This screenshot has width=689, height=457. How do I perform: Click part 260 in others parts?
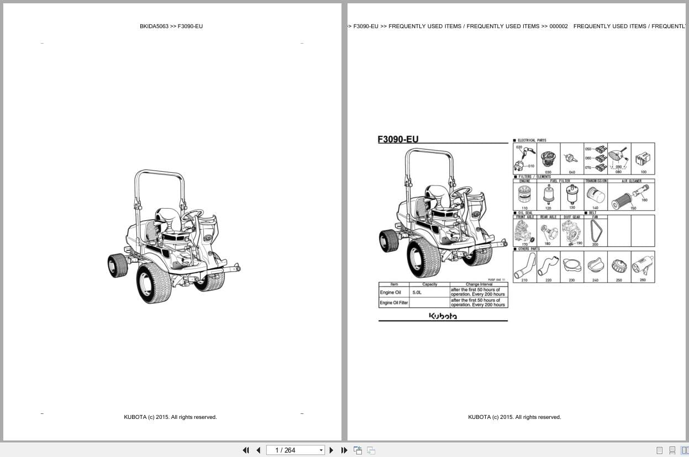pos(643,267)
